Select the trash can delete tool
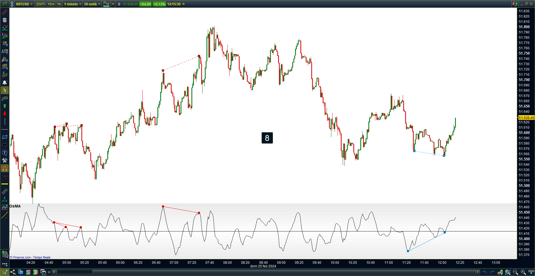Viewport: 535px width, 276px height. 5,20
